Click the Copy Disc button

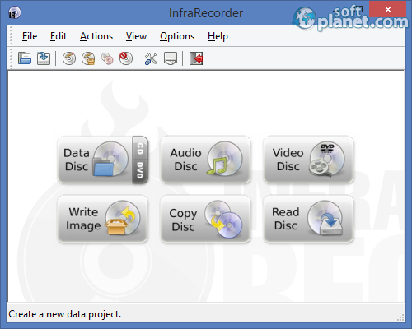(x=205, y=219)
